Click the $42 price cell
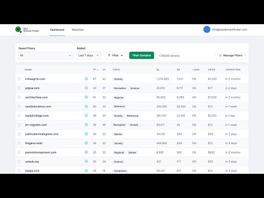The height and width of the screenshot is (198, 264). [x=211, y=134]
